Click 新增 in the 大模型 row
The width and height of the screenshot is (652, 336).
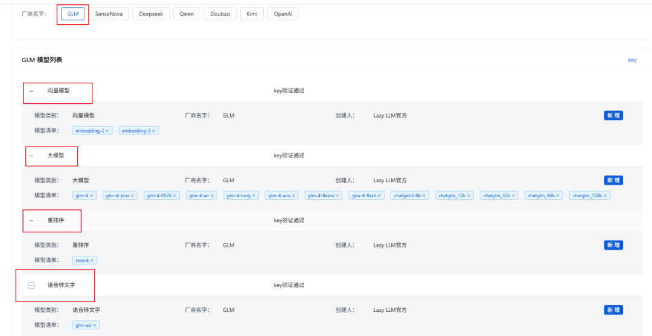(613, 180)
